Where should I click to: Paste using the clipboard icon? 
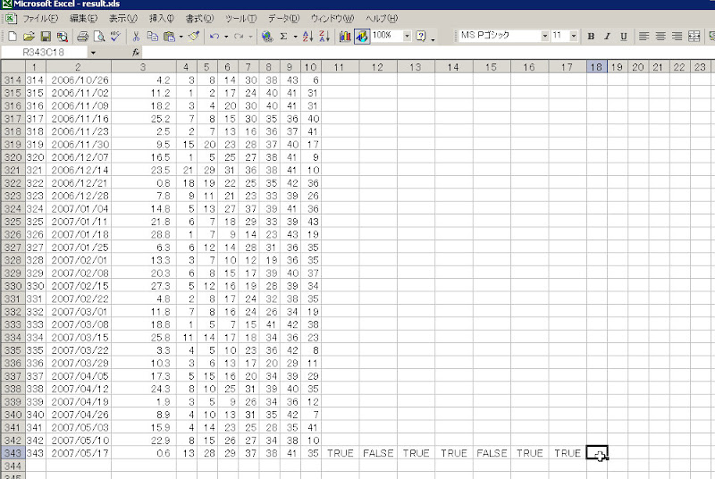pos(169,36)
